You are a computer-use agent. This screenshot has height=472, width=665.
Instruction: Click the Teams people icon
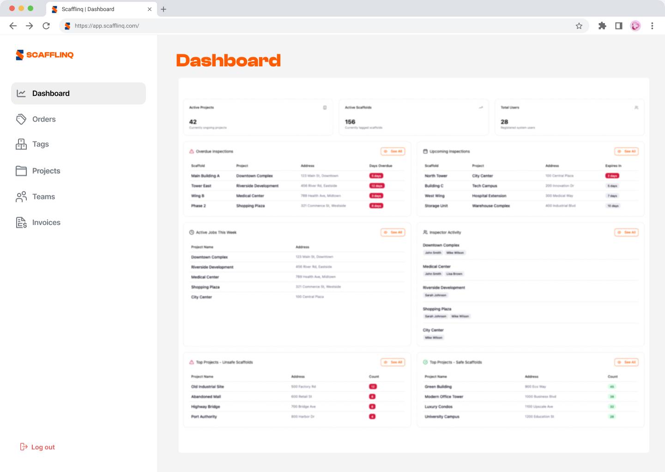[21, 197]
